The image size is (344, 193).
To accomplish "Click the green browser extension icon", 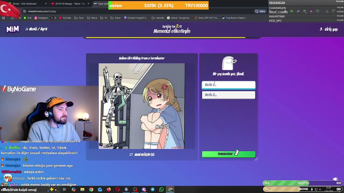I will click(x=292, y=11).
